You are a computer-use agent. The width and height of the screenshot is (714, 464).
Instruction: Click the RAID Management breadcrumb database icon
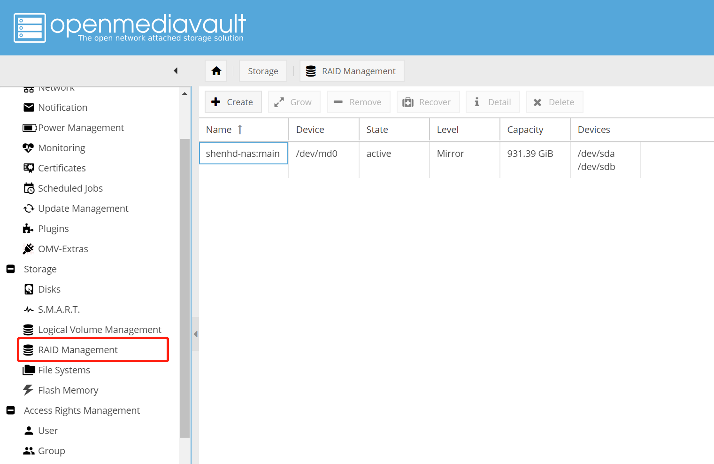(x=311, y=71)
